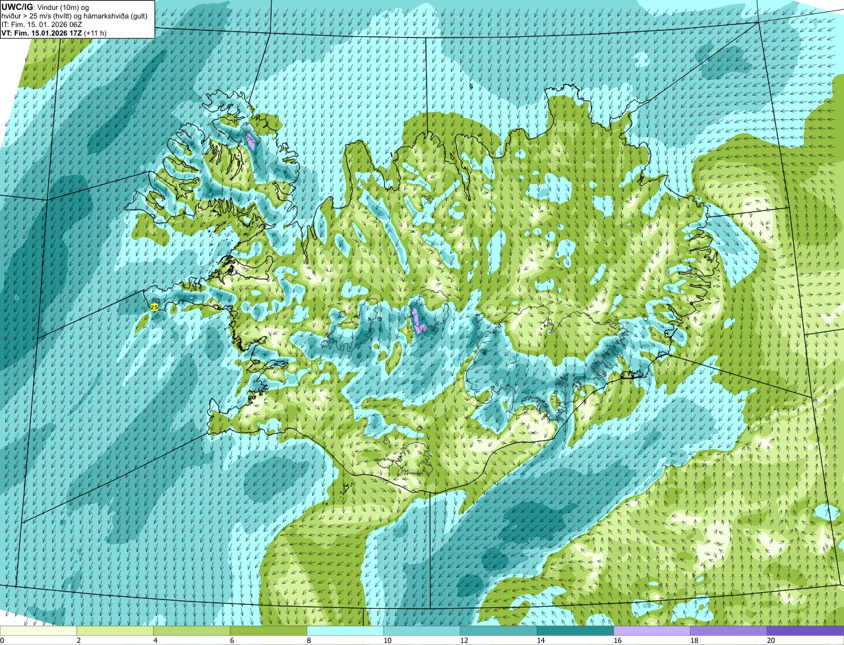Select the above-20 m/s dark violet legend swatch

(x=806, y=630)
